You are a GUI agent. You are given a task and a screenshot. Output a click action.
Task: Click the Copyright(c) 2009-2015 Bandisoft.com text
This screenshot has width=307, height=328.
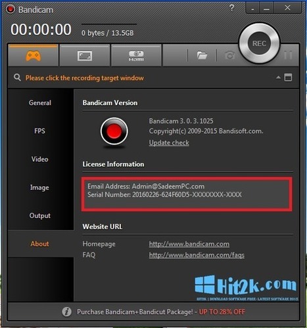[x=206, y=131]
